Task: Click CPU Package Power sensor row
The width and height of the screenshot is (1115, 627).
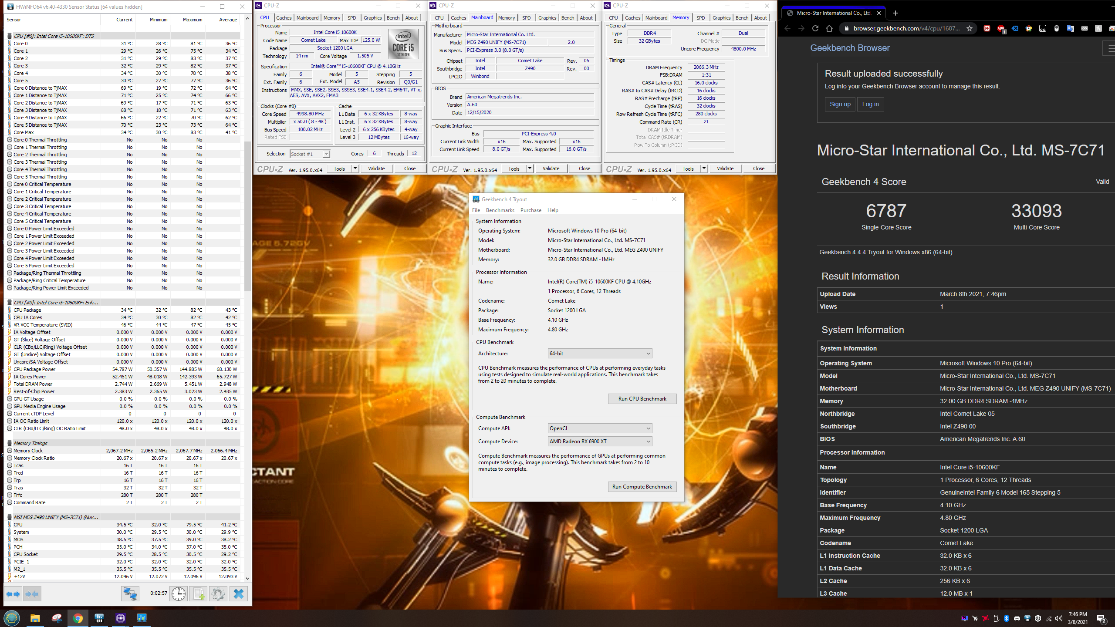Action: point(123,369)
